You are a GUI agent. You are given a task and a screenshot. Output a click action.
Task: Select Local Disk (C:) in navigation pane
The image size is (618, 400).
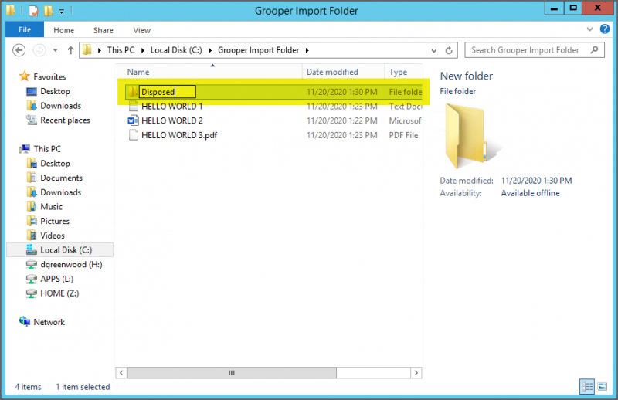coord(60,250)
